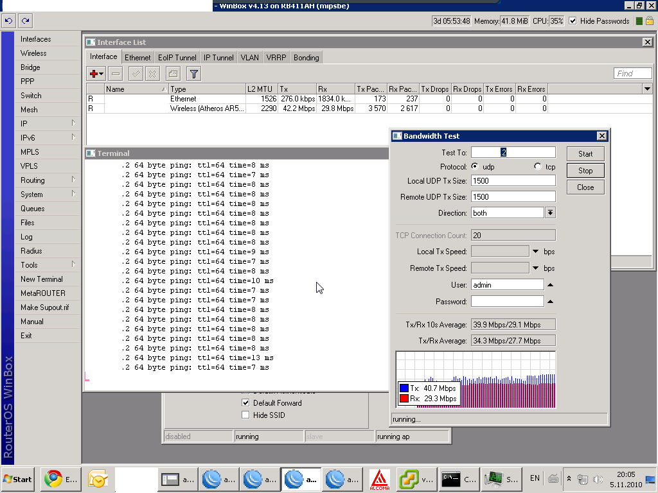Click keyboard icon in the language bar

553,478
